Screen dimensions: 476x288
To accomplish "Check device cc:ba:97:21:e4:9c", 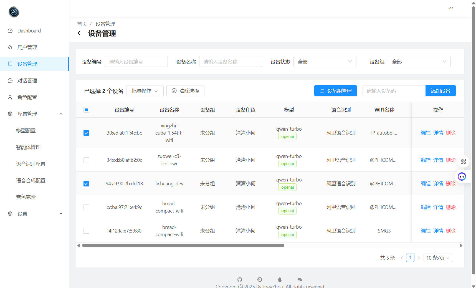I will click(x=86, y=207).
